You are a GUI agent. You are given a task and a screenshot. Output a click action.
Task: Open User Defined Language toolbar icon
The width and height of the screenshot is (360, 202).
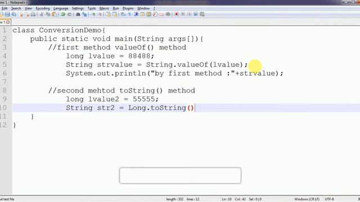pyautogui.click(x=142, y=15)
